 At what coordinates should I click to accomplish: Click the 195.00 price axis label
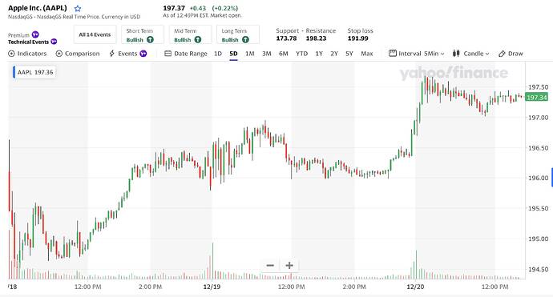(539, 239)
